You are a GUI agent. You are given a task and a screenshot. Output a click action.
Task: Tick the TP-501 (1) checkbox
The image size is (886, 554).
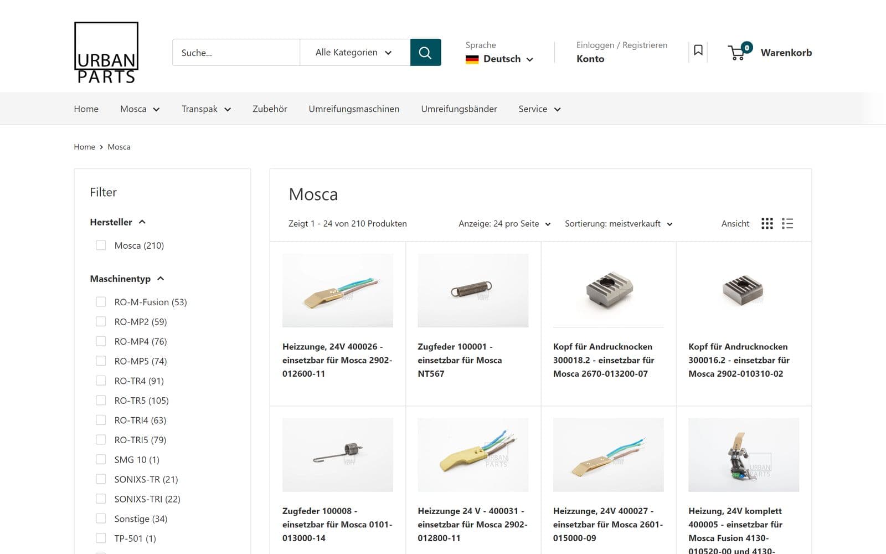[101, 538]
